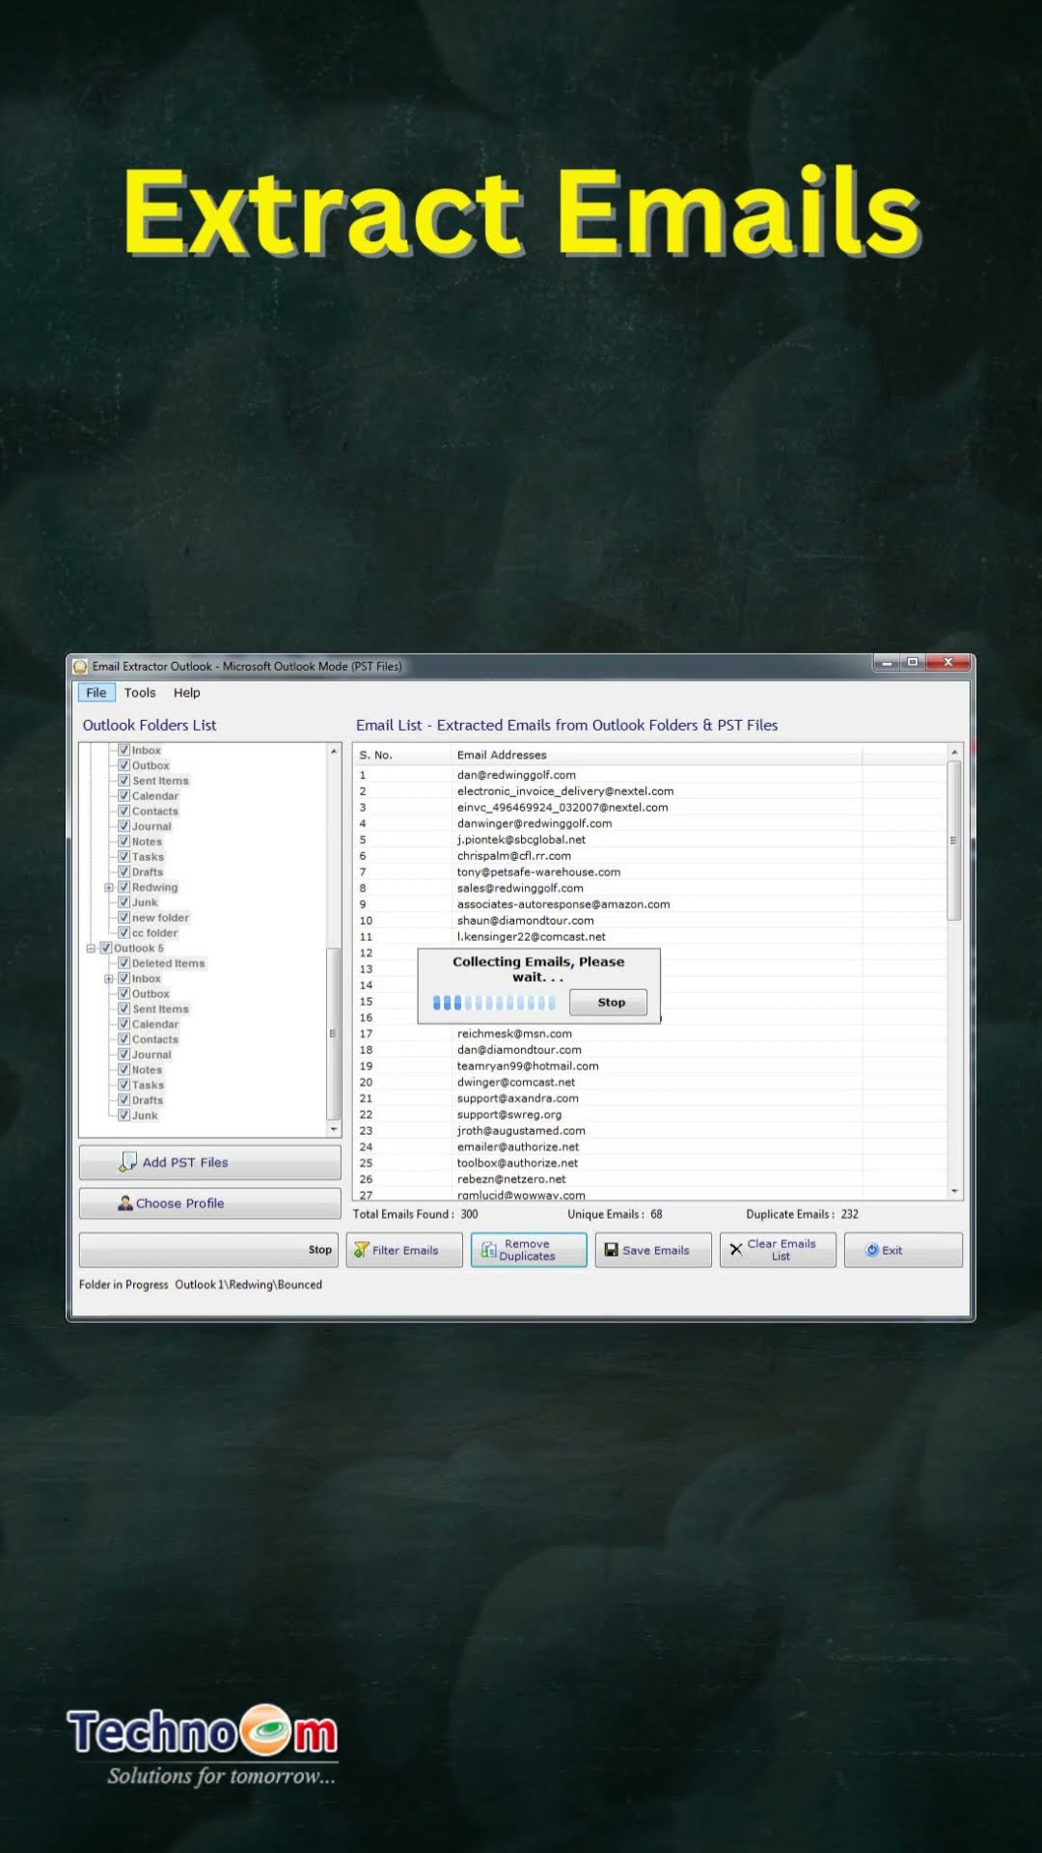Toggle Journal checkbox under Outlook 5

123,1054
